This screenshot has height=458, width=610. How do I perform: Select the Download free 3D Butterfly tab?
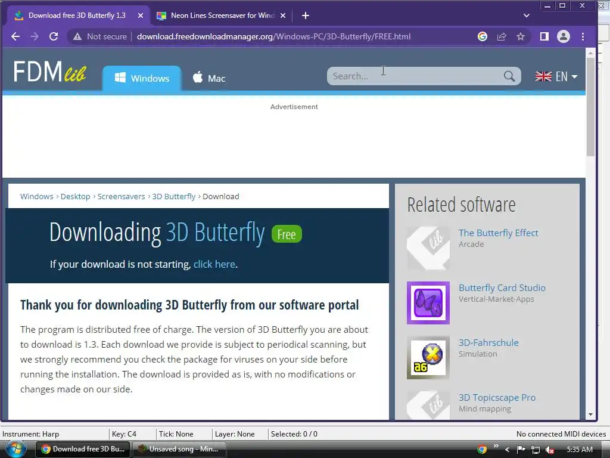click(77, 16)
